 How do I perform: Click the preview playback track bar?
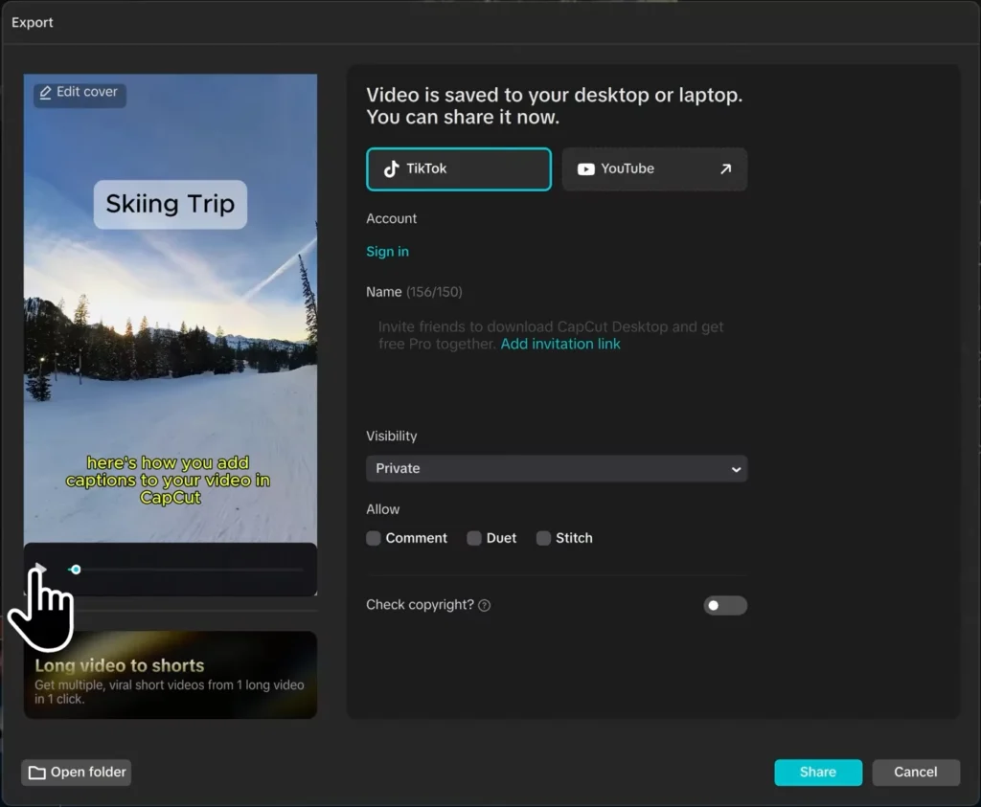pyautogui.click(x=187, y=570)
